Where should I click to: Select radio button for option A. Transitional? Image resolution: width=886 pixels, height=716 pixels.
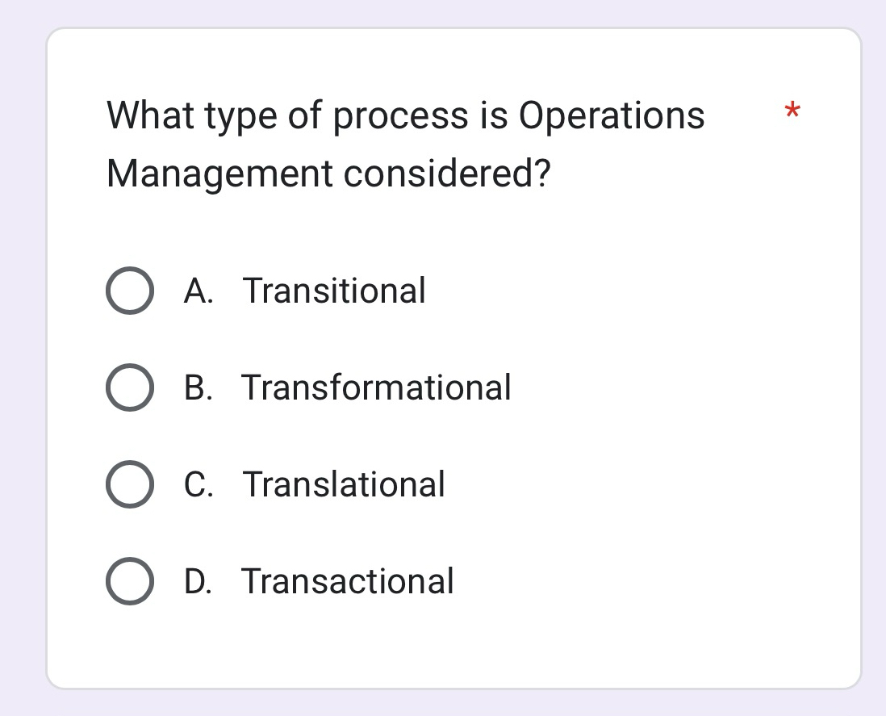[x=130, y=291]
